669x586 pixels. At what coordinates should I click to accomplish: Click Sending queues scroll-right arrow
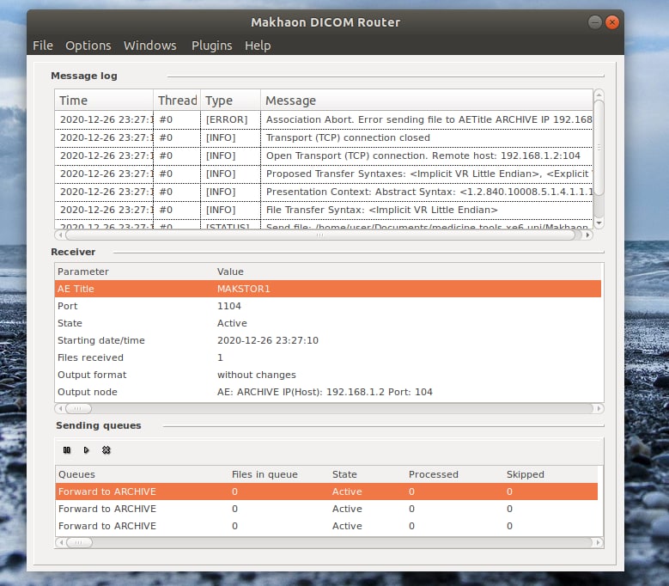(599, 542)
